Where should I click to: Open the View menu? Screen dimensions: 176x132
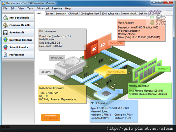pyautogui.click(x=21, y=8)
